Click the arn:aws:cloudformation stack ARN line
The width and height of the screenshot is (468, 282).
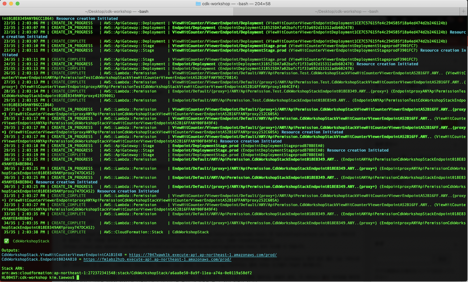(127, 273)
